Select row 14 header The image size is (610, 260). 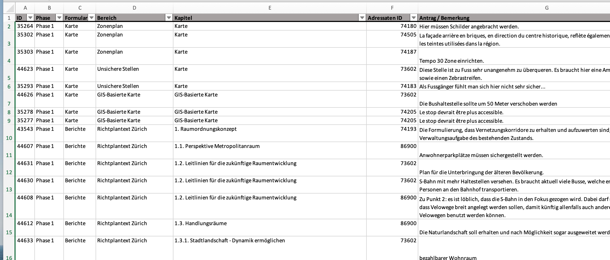point(9,206)
